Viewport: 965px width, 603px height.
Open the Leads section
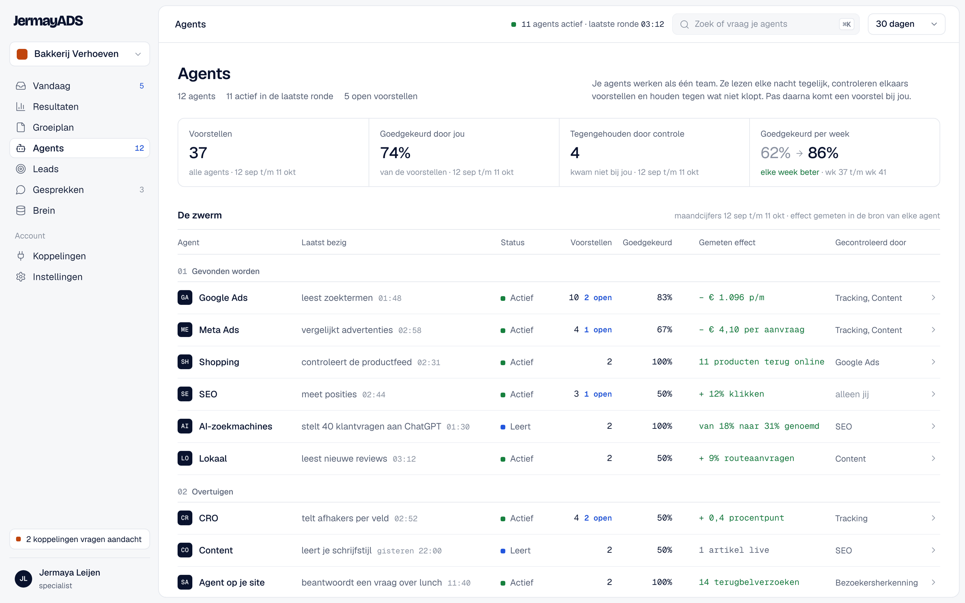(80, 169)
